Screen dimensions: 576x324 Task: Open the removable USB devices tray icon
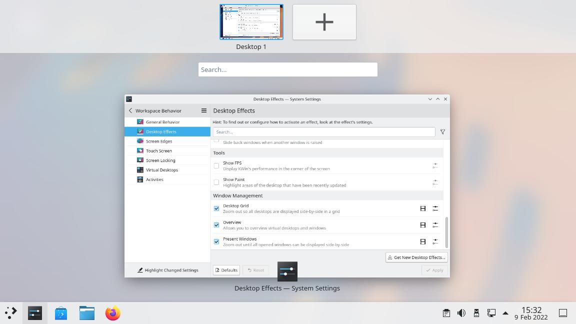(x=476, y=313)
